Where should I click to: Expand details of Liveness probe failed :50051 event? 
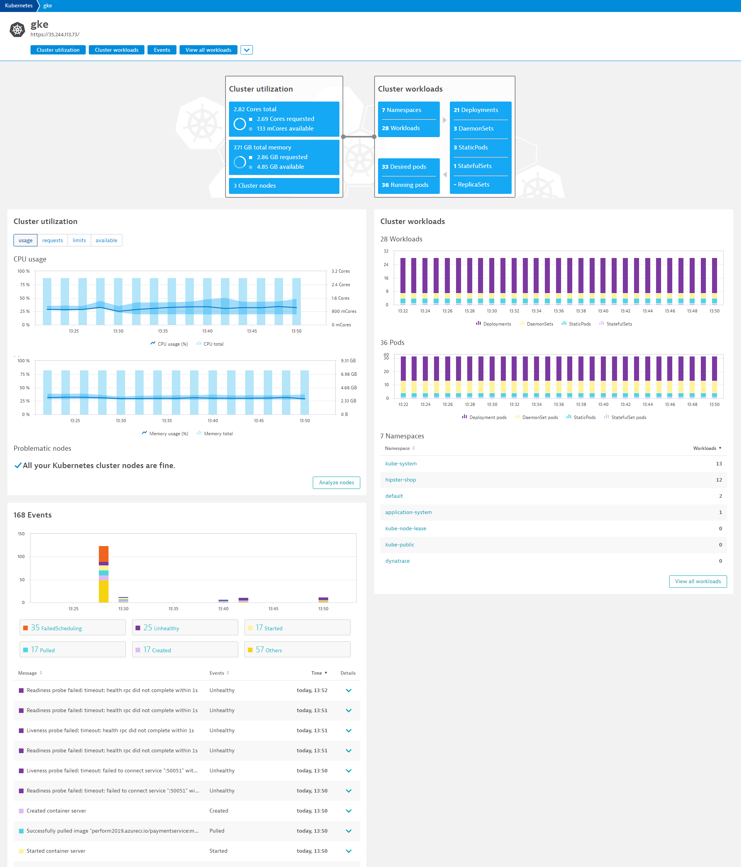coord(349,771)
